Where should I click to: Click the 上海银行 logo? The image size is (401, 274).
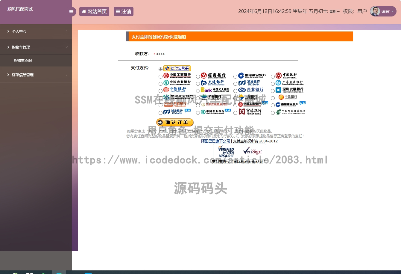248,97
